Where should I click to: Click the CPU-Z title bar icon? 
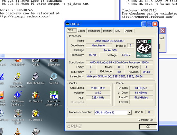[x=68, y=24]
